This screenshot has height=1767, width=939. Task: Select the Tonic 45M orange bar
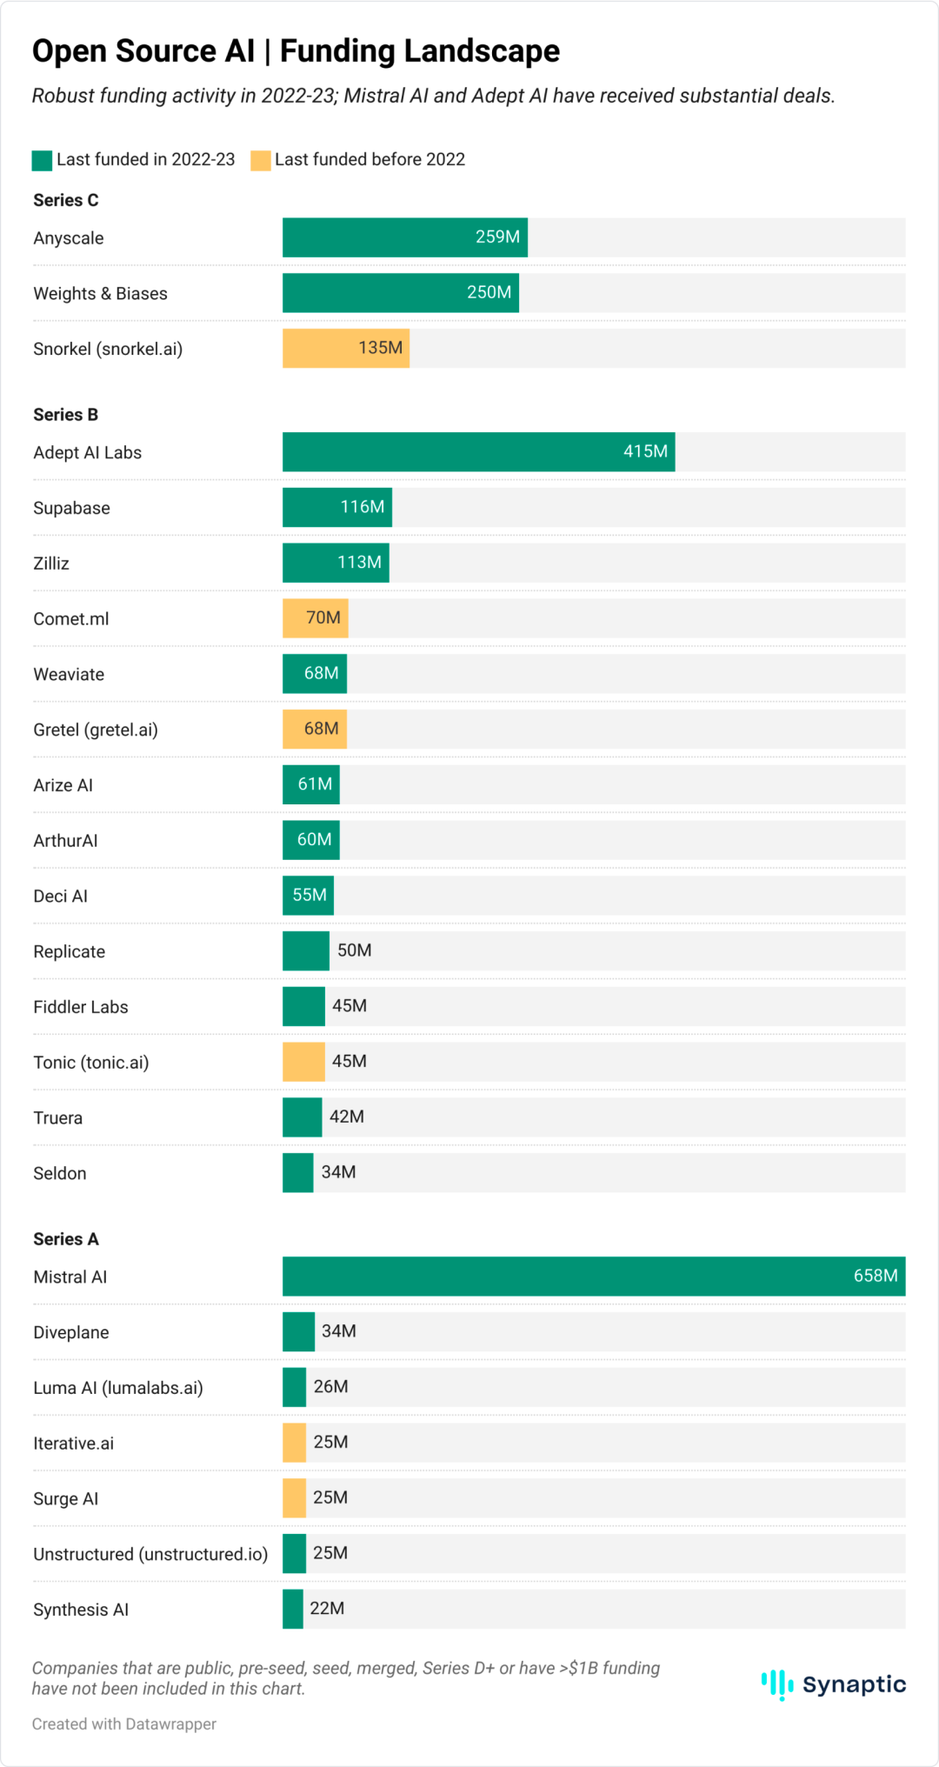(303, 1062)
